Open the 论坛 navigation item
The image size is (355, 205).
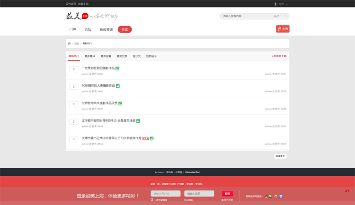(88, 29)
